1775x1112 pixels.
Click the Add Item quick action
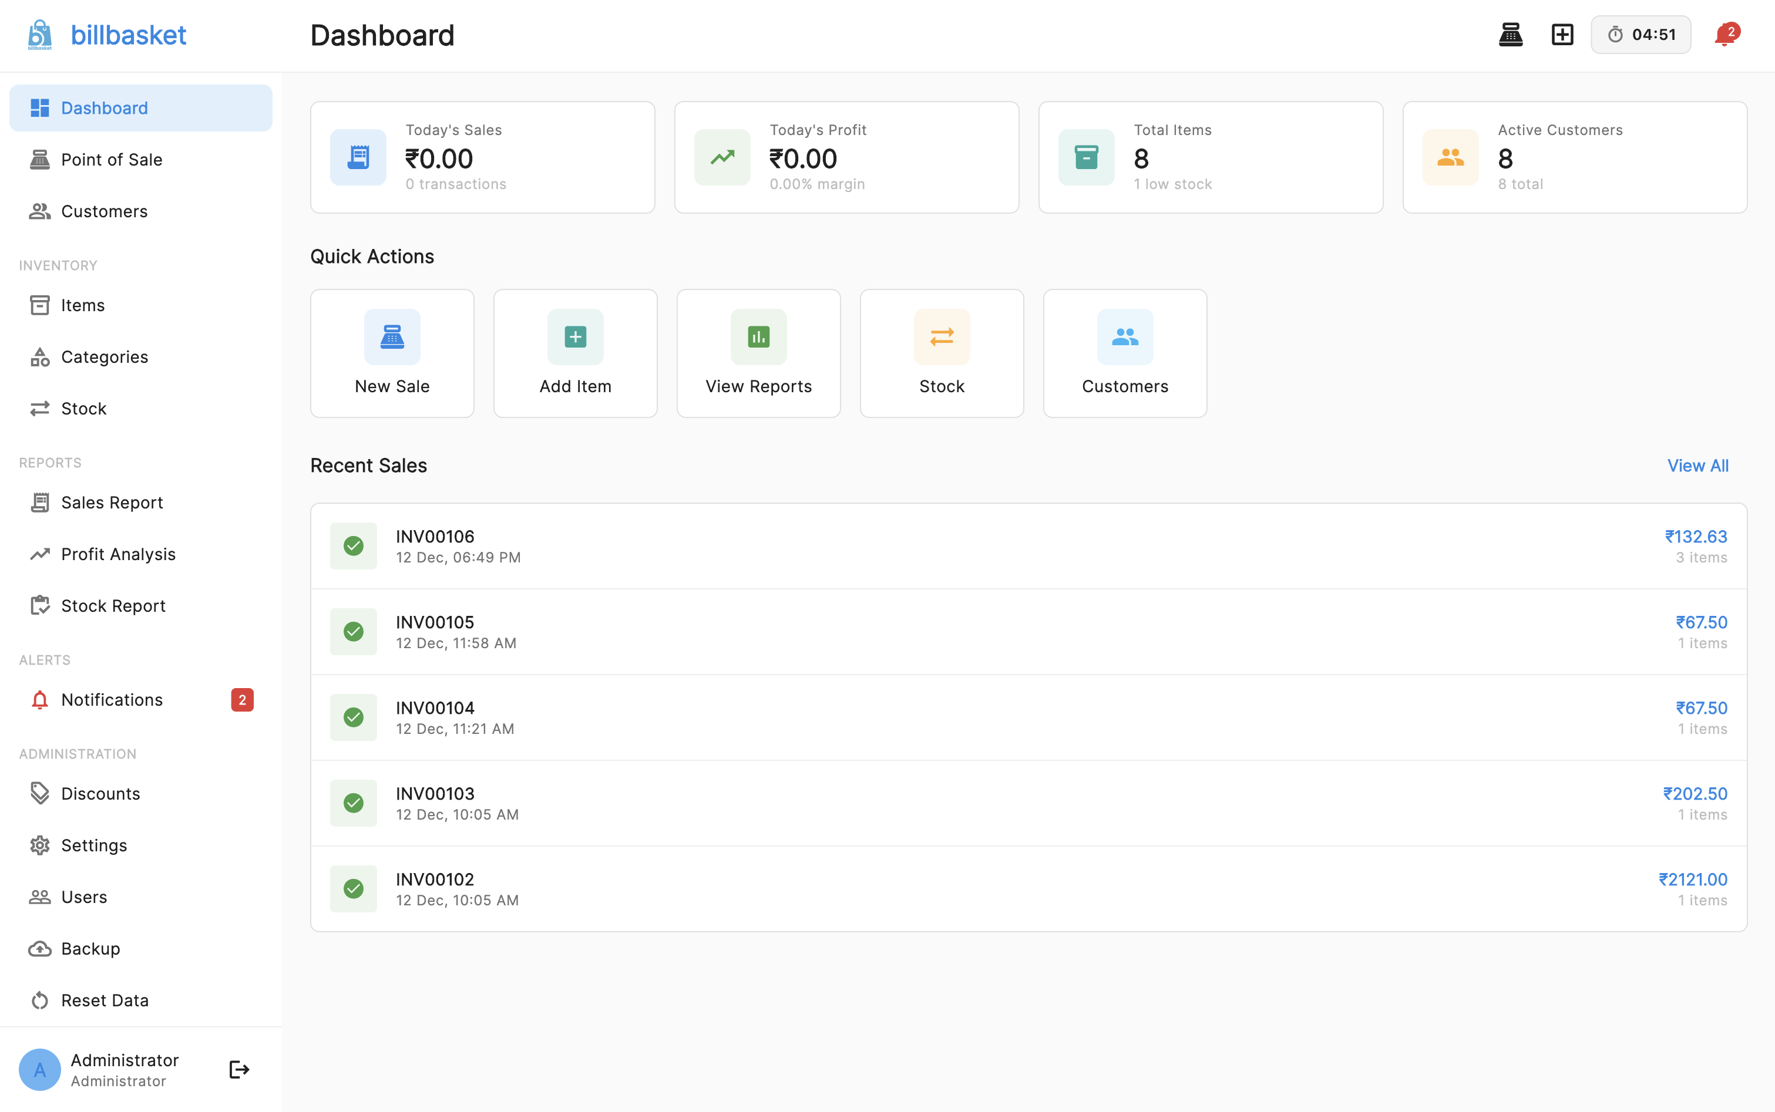[x=574, y=353]
